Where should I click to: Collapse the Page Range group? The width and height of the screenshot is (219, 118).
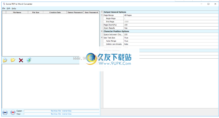click(102, 15)
